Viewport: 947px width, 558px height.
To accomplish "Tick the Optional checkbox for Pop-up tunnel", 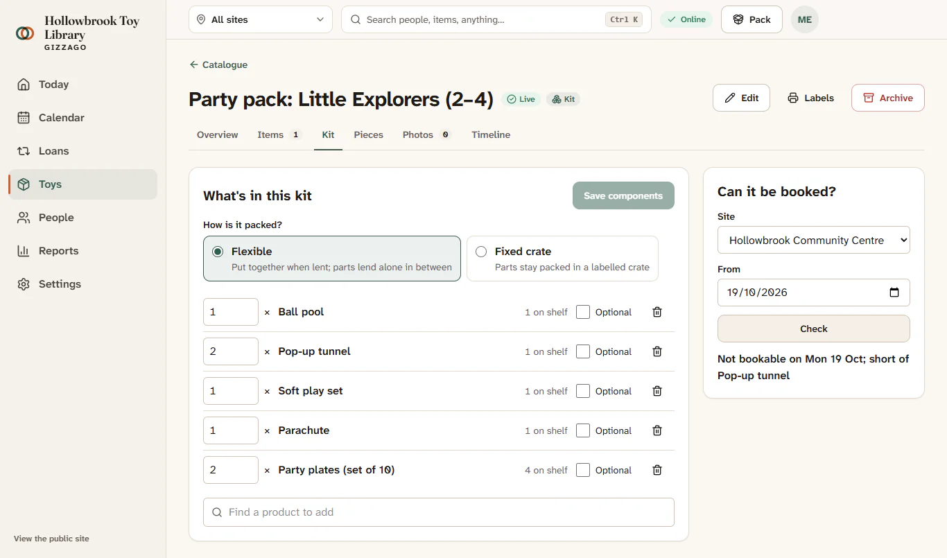I will coord(583,351).
